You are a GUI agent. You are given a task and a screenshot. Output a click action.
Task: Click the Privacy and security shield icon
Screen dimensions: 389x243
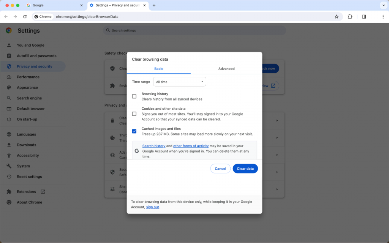pos(9,66)
